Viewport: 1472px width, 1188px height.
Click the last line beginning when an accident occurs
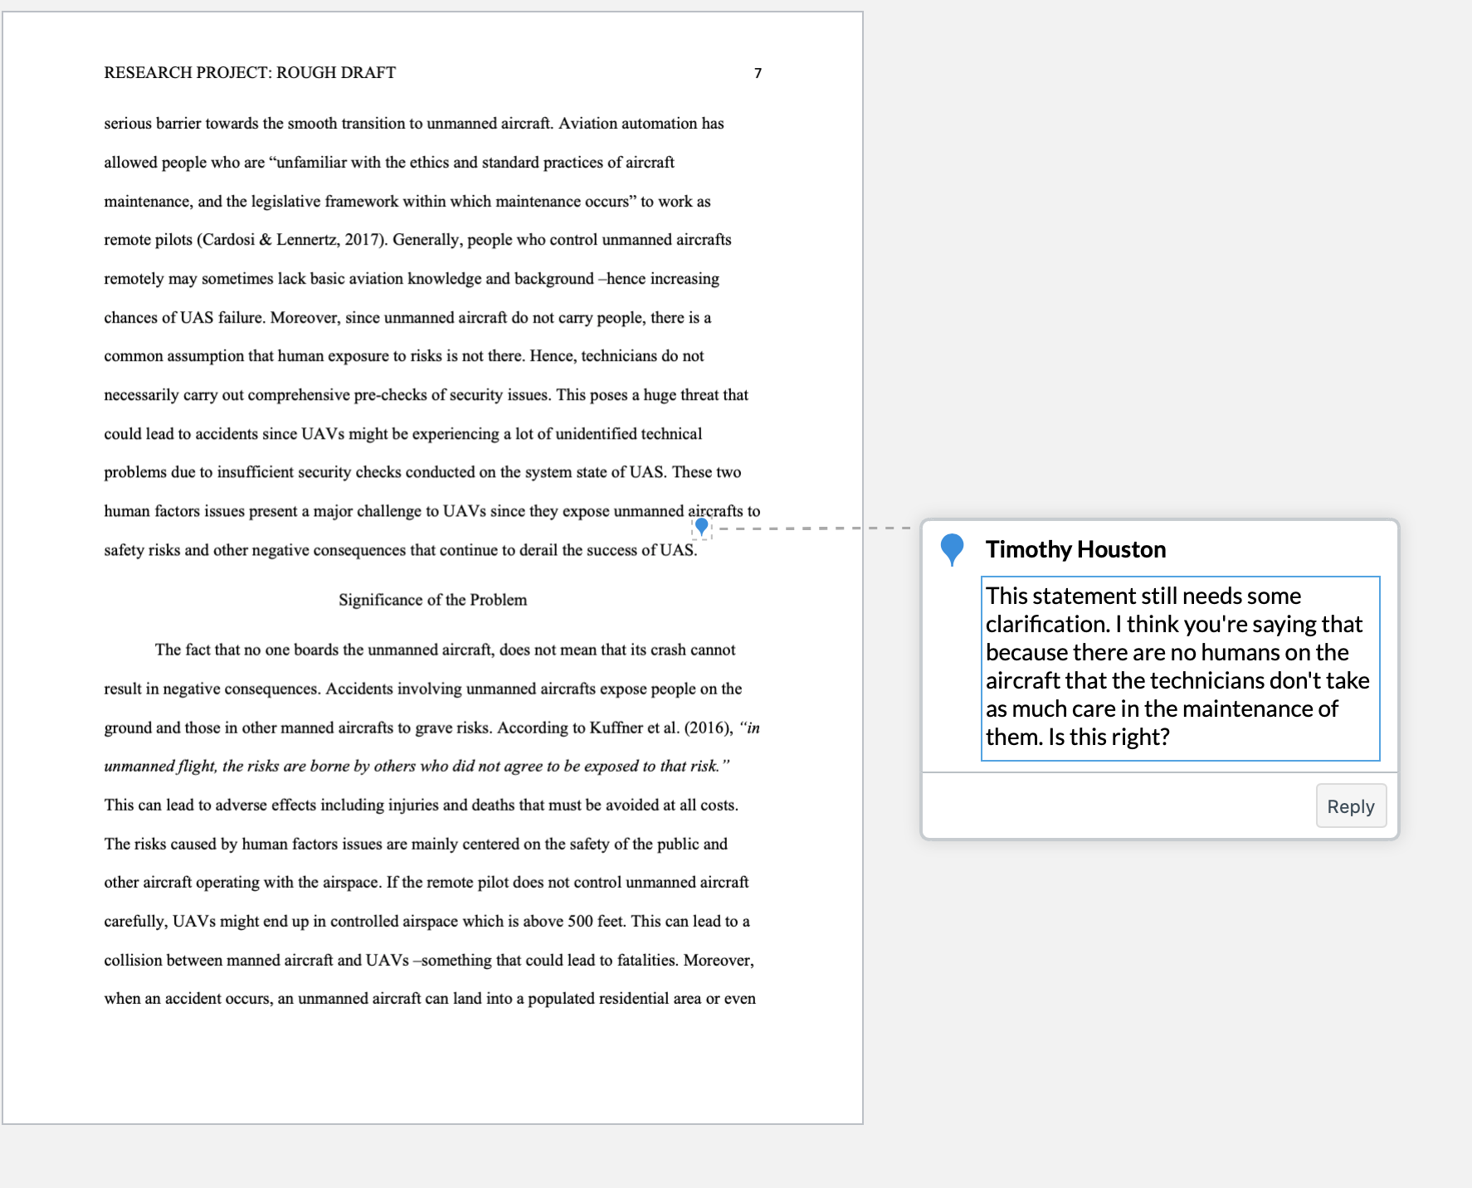(x=430, y=999)
